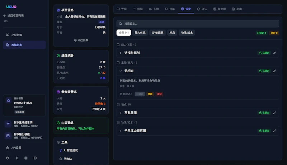Click the 待回收 3 value
This screenshot has width=287, height=165.
click(x=100, y=104)
